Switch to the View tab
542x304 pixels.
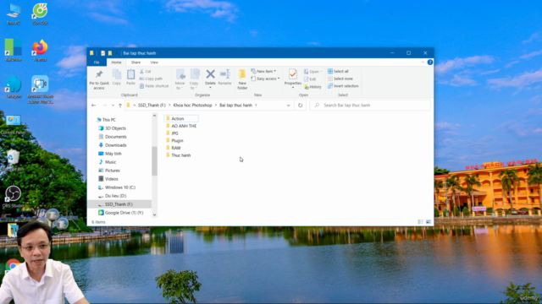coord(154,62)
